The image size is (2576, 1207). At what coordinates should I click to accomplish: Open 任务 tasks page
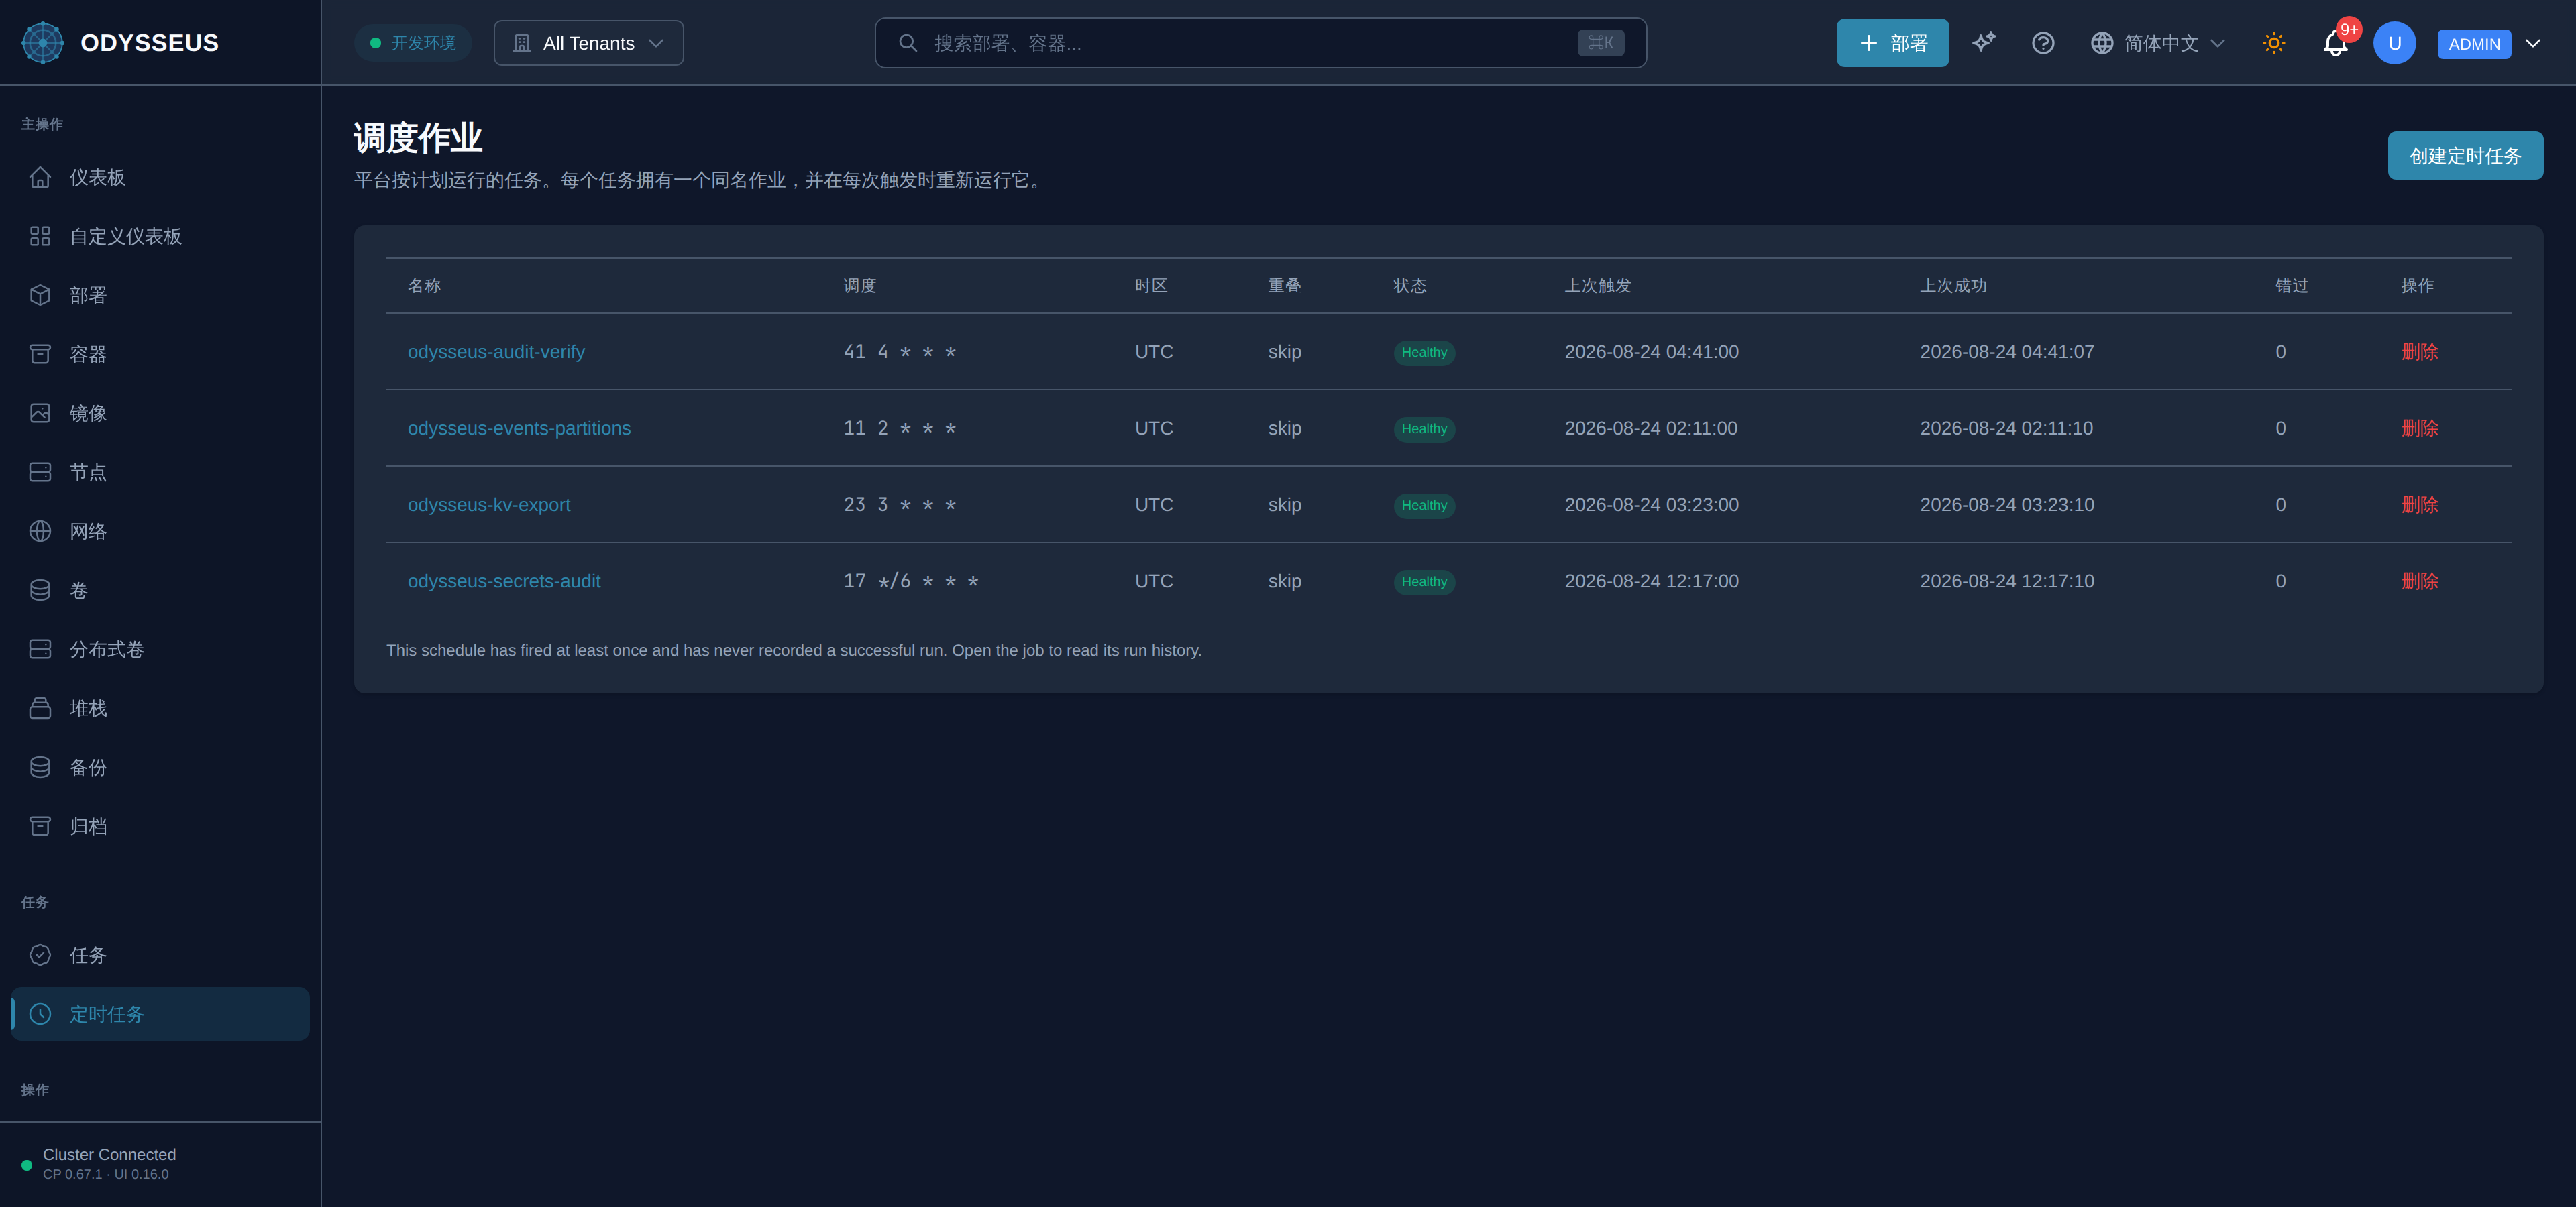click(x=160, y=956)
